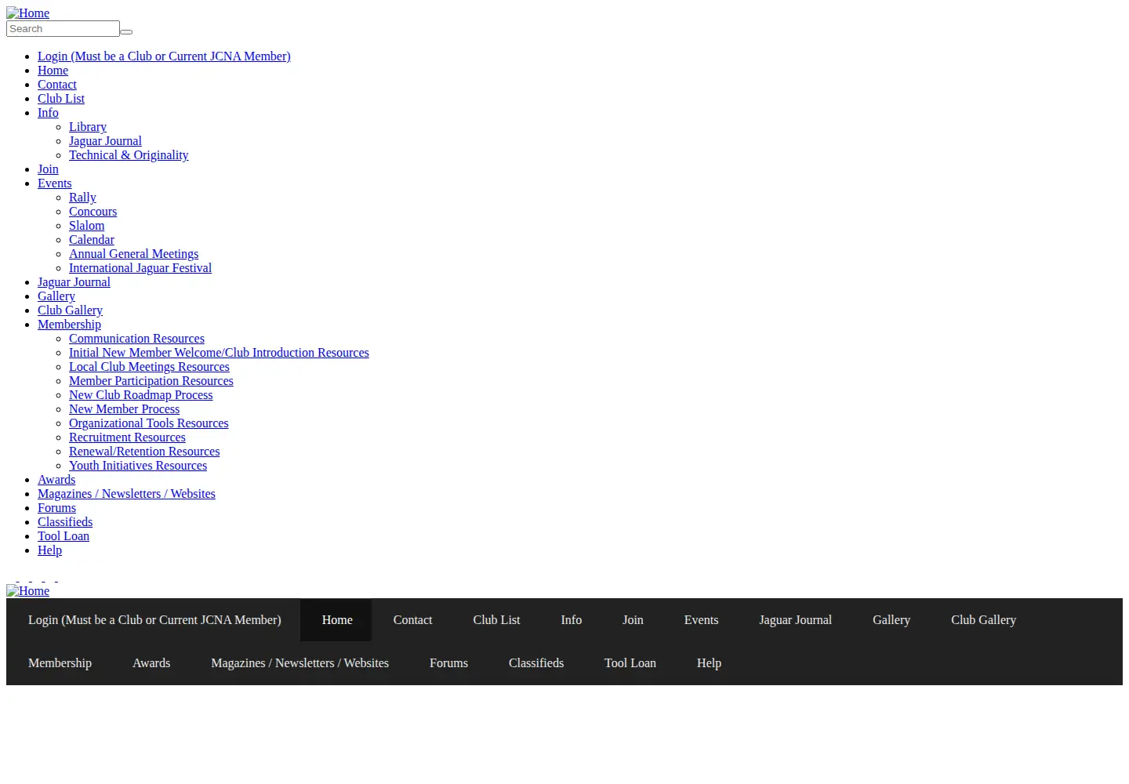The image size is (1129, 784).
Task: Select the Recruitment Resources link
Action: click(x=127, y=437)
